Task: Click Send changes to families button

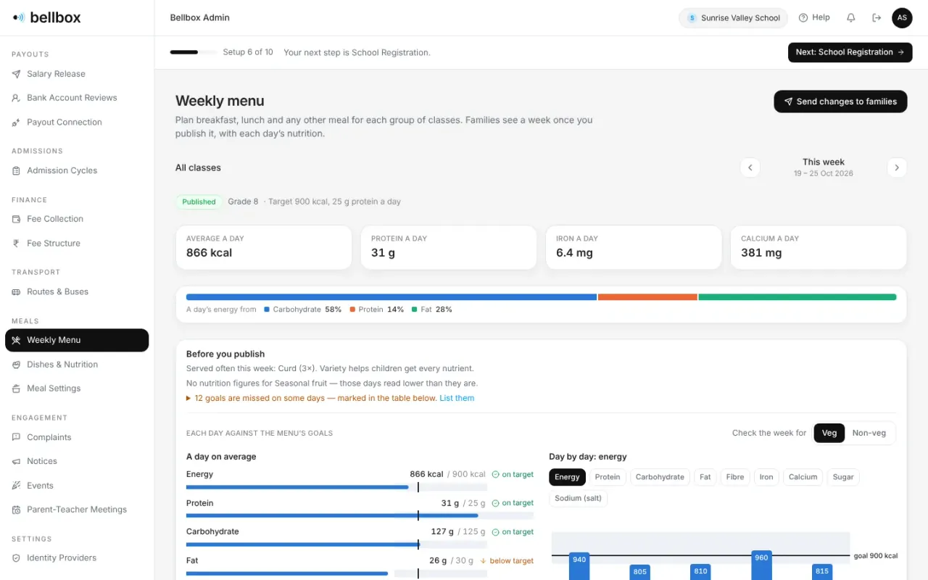Action: (x=840, y=101)
